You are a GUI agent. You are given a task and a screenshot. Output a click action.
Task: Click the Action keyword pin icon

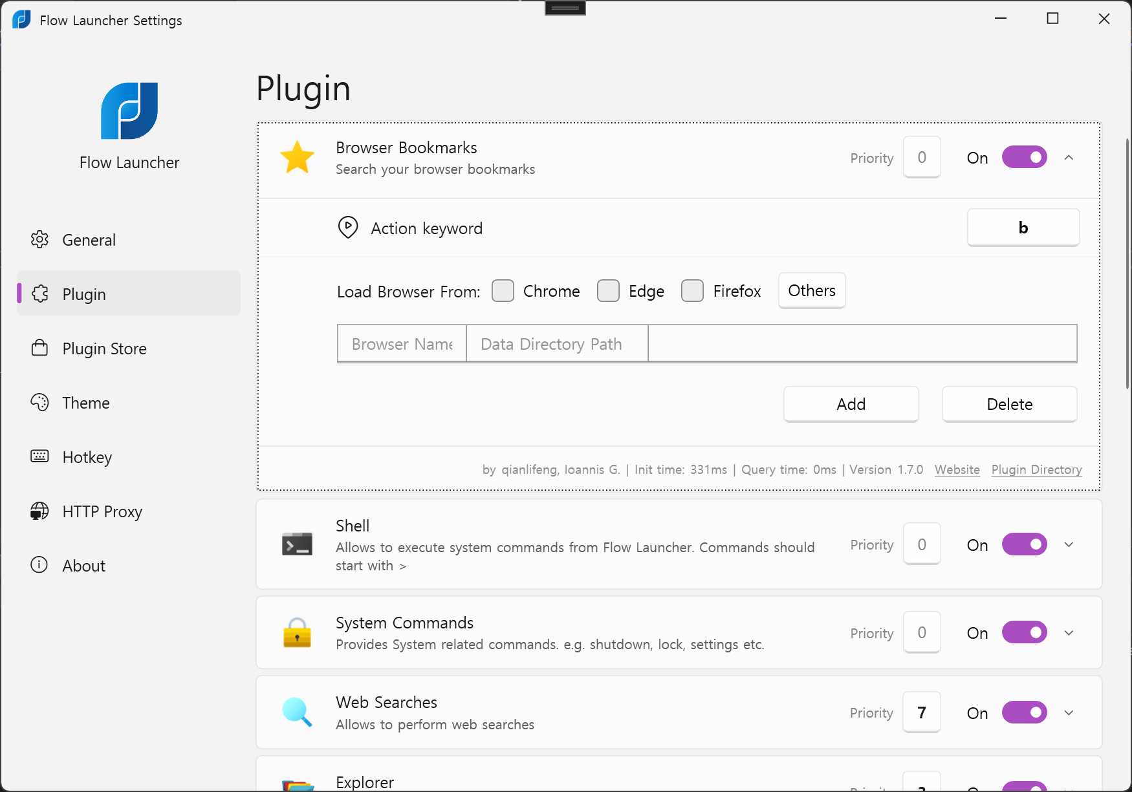tap(348, 228)
